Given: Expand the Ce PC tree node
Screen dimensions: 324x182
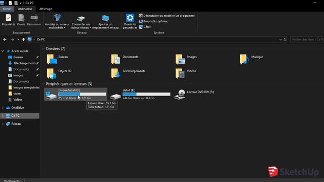Looking at the screenshot, I should click(x=3, y=116).
